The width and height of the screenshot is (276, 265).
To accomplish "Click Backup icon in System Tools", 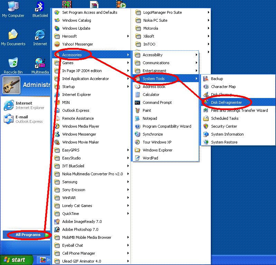I will 206,79.
